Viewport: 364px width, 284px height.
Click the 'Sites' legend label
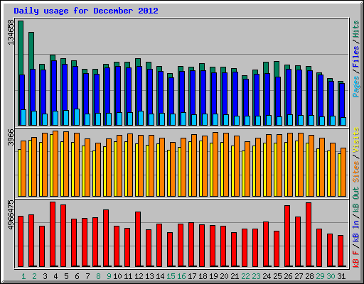click(x=356, y=172)
